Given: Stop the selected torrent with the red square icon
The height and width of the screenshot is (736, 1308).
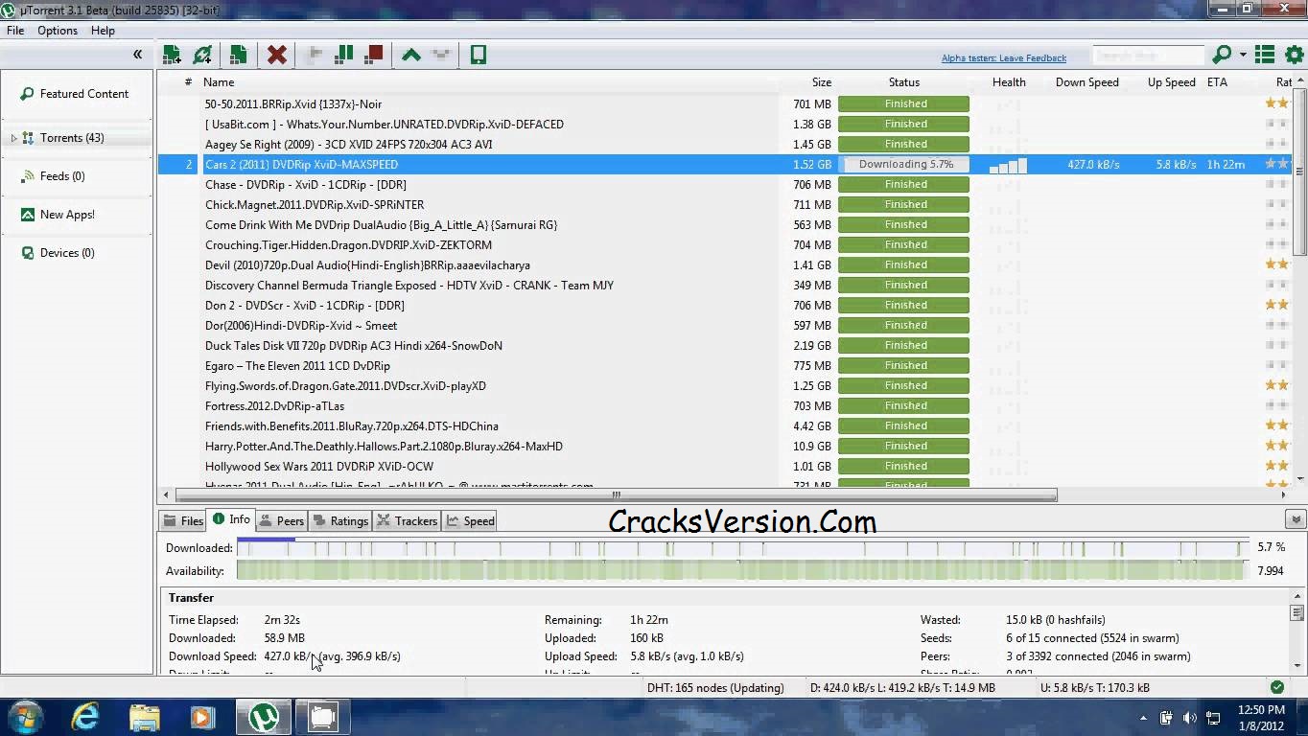Looking at the screenshot, I should (374, 55).
